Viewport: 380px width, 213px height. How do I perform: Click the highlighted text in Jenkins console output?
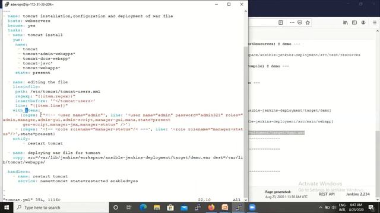point(276,133)
